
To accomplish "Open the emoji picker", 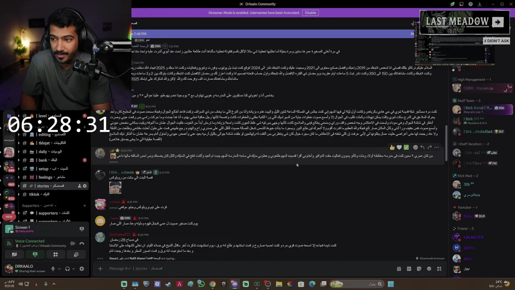I will click(429, 269).
